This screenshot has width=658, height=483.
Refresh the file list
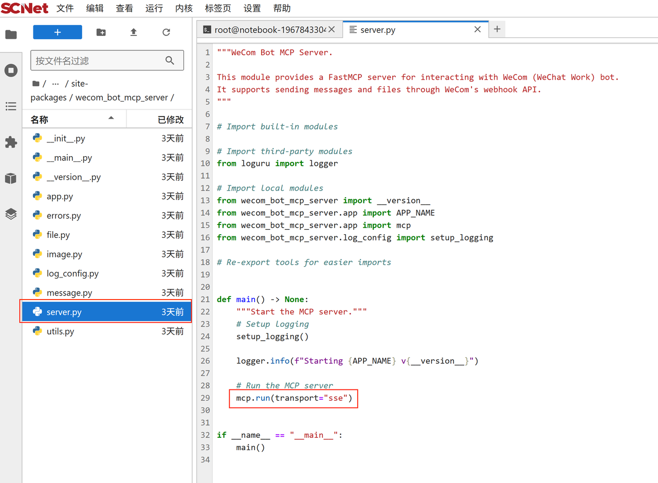click(166, 32)
